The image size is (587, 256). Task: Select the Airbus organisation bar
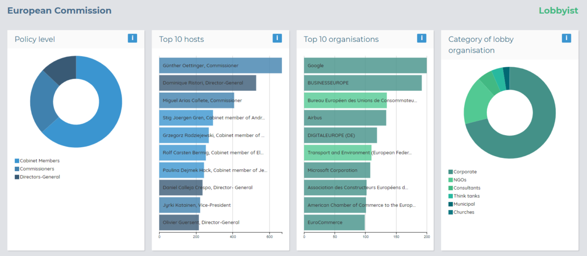click(x=345, y=118)
